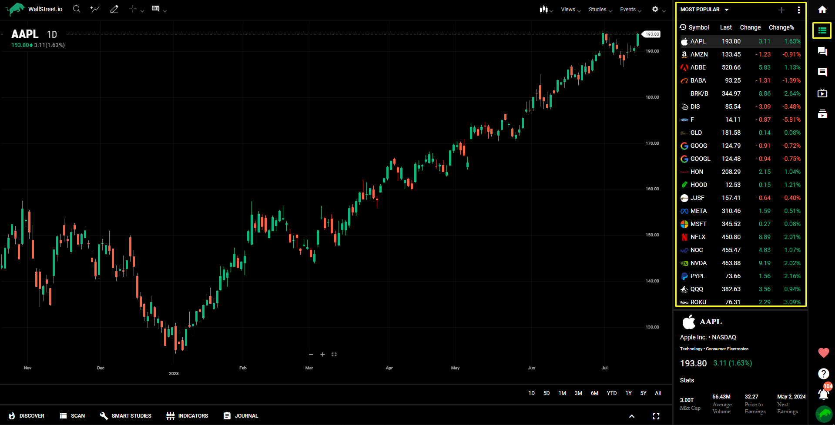The image size is (835, 425).
Task: Select NFLX in the watchlist
Action: 740,237
